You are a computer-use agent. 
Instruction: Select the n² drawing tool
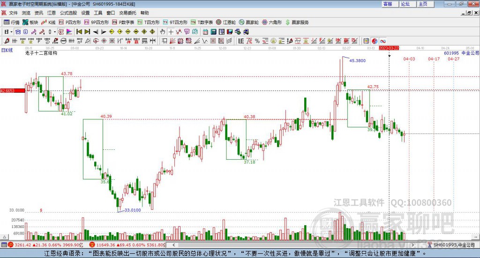point(80,41)
